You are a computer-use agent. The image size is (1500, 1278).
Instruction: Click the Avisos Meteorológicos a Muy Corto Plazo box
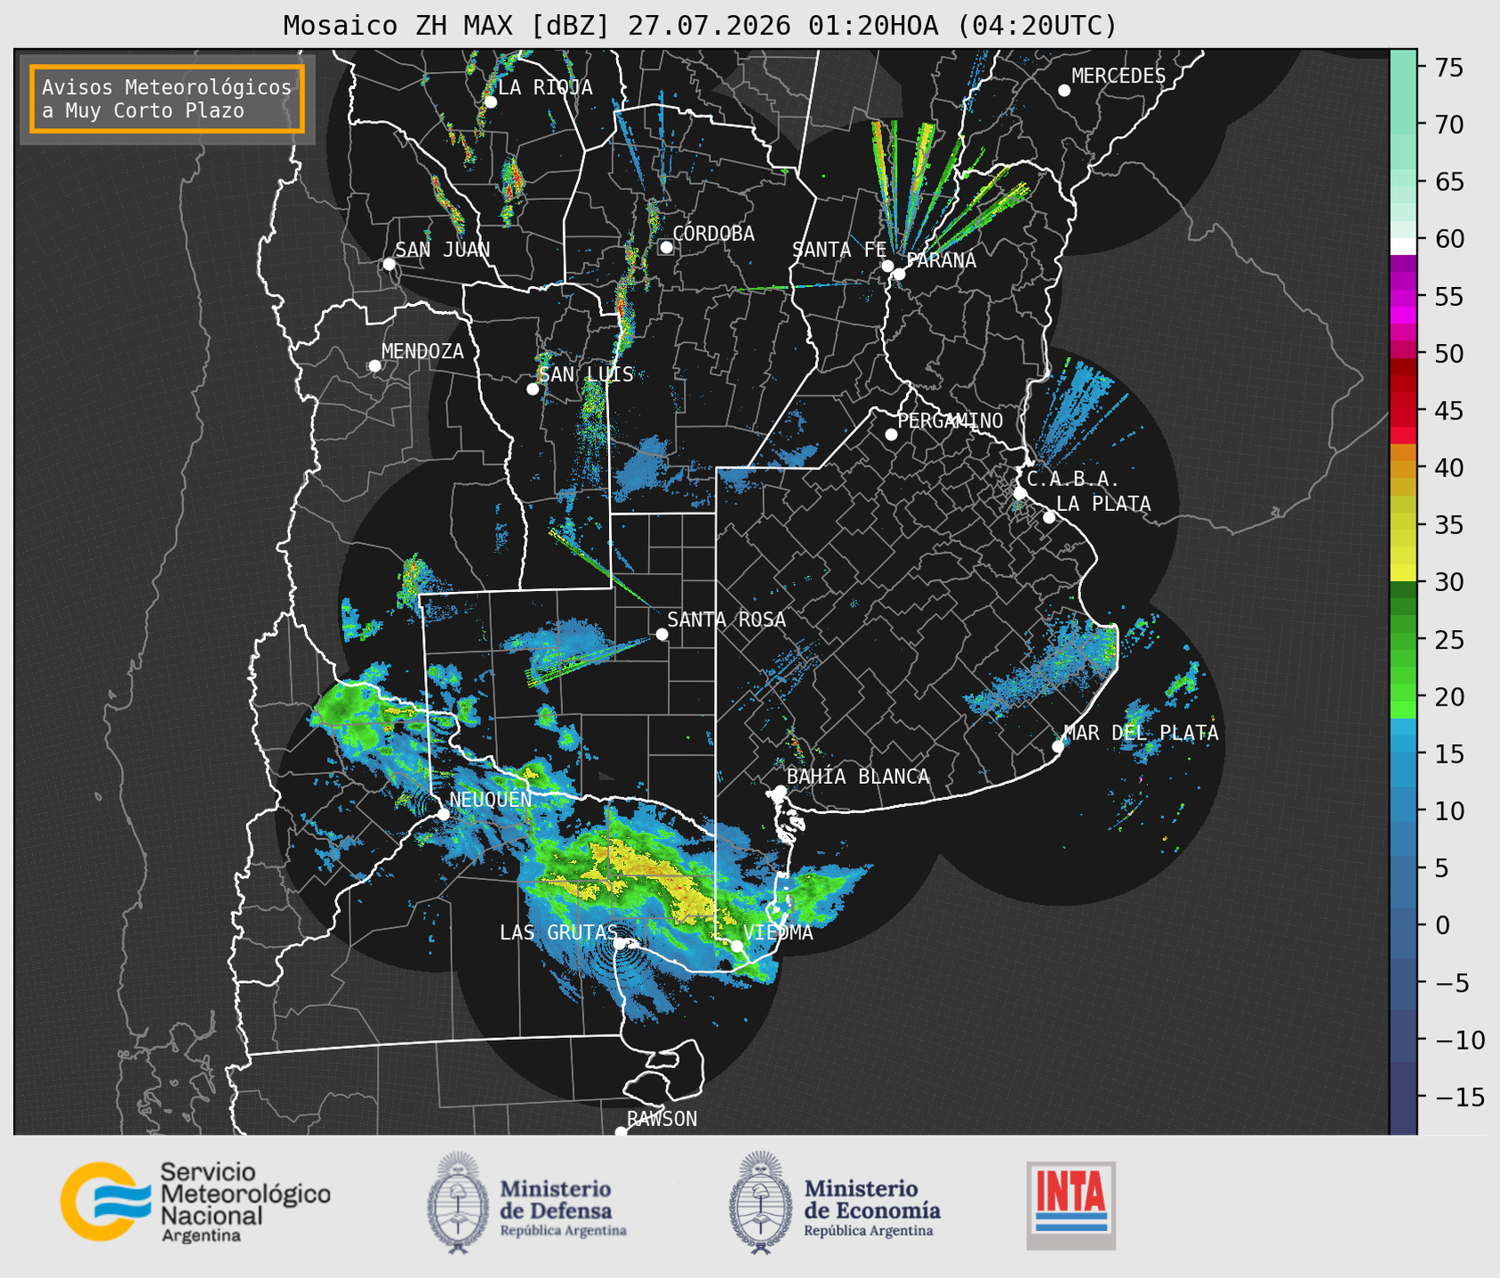pyautogui.click(x=167, y=99)
